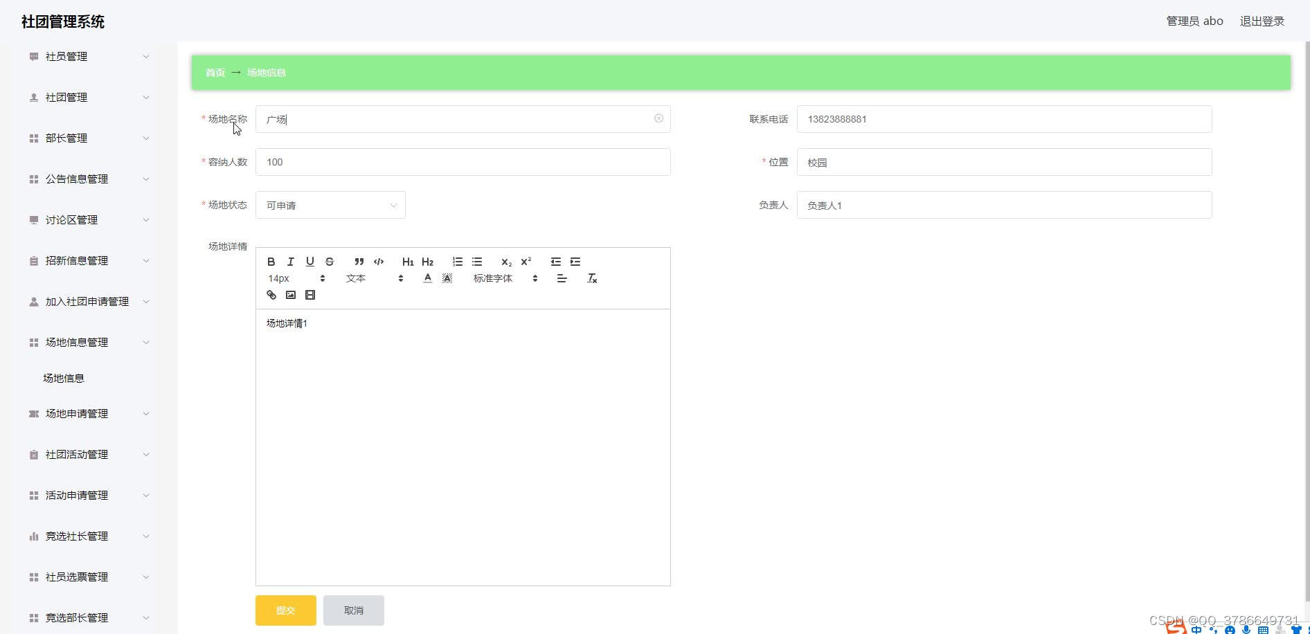Expand 活动申请管理 menu
Image resolution: width=1310 pixels, height=634 pixels.
point(89,496)
